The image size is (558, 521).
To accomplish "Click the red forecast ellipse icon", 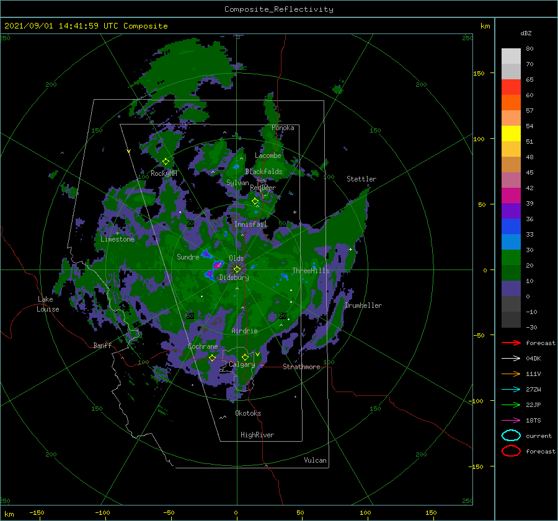I will (x=511, y=451).
